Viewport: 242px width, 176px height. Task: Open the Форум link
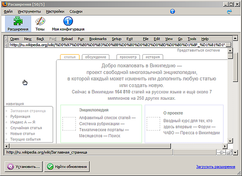[204, 127]
